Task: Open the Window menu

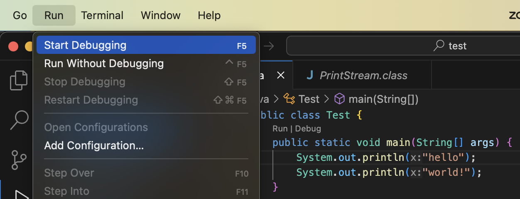Action: 160,15
